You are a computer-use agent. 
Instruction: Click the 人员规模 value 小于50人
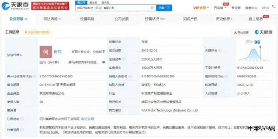[244, 93]
